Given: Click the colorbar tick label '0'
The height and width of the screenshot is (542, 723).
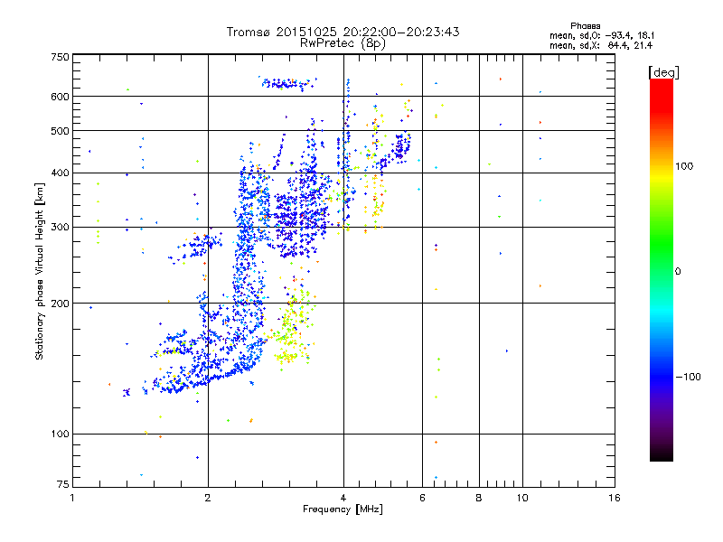Looking at the screenshot, I should click(x=677, y=272).
